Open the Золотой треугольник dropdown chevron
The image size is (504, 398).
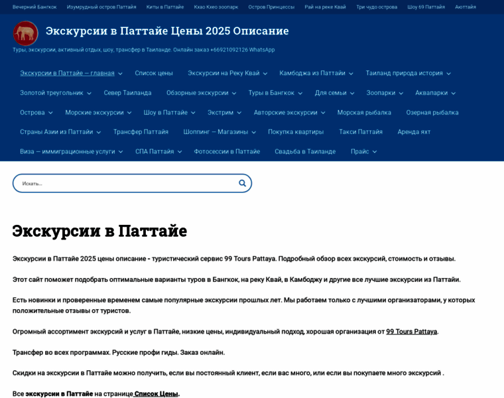click(89, 94)
